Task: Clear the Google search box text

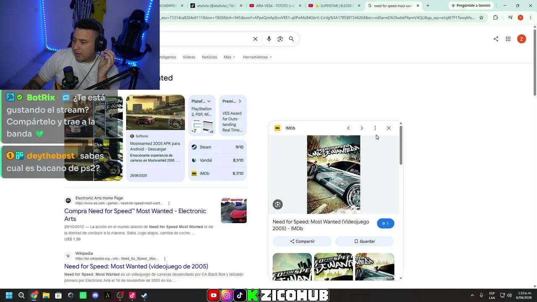Action: click(x=255, y=39)
